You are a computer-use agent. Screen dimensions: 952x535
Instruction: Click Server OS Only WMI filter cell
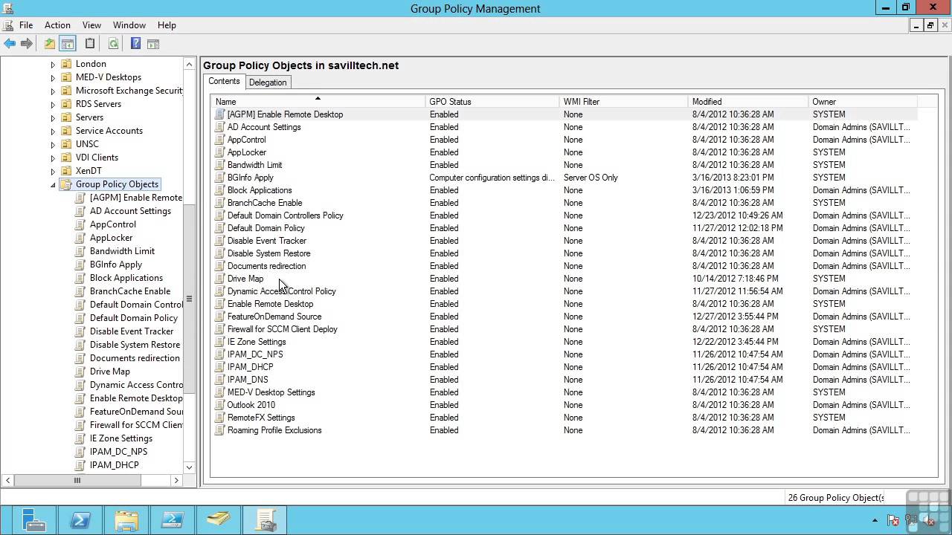(x=591, y=178)
